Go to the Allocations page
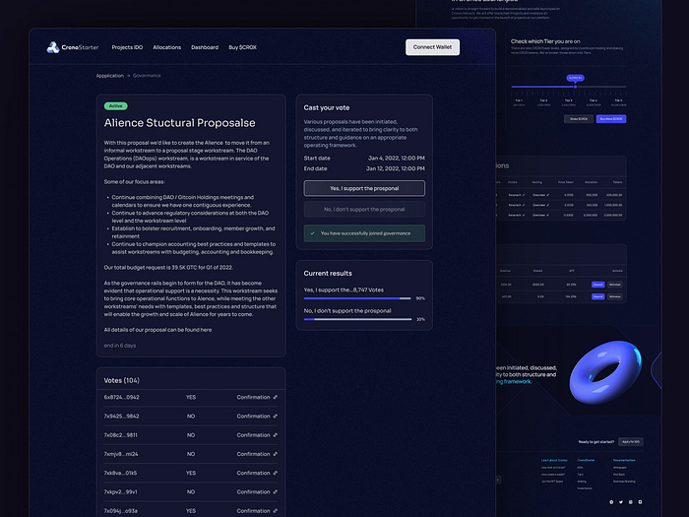 tap(166, 47)
